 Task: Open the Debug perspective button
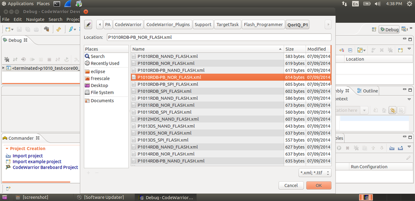389,29
